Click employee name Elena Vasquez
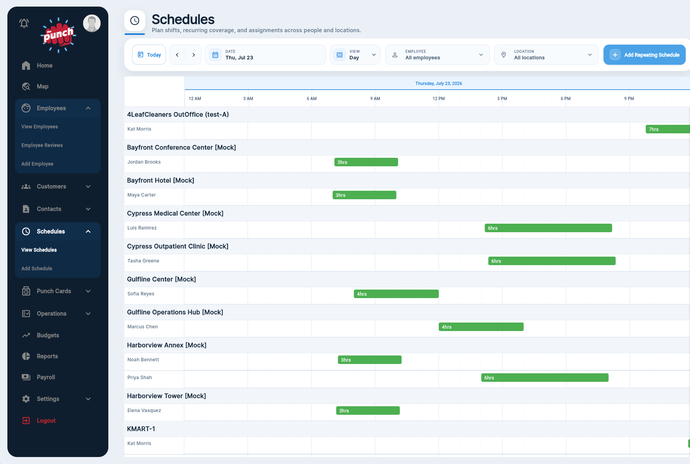Screen dimensions: 690x464 point(144,411)
